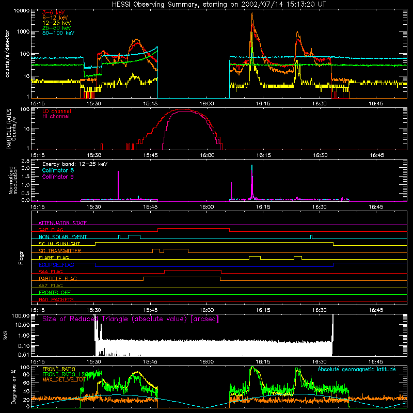Select the LO channel legend label

click(57, 111)
